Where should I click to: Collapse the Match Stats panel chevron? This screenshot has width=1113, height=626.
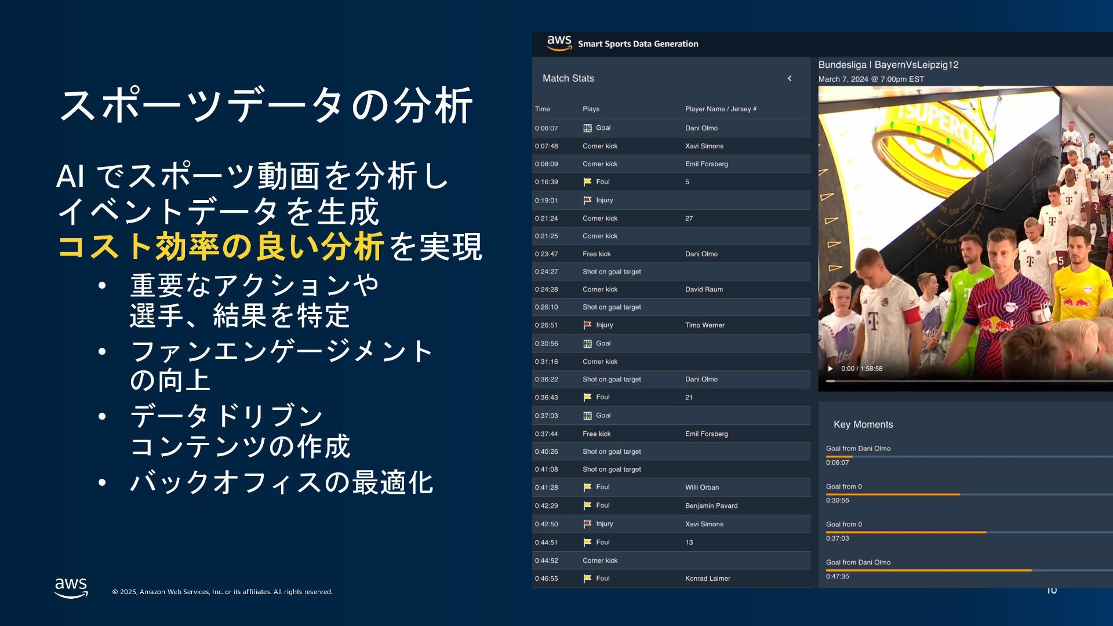pos(790,78)
